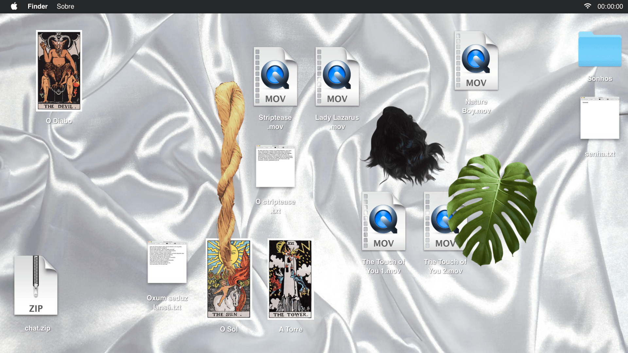Open the O striptease.txt document icon
Screen dimensions: 628x353
click(275, 166)
